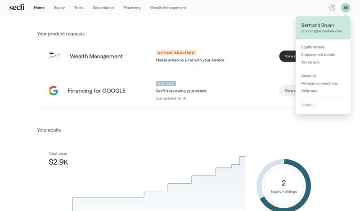Click the Logout link
Image resolution: width=360 pixels, height=211 pixels.
click(307, 104)
